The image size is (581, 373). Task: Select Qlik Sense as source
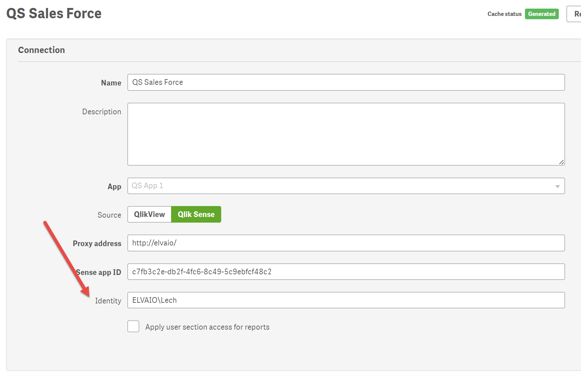point(196,215)
